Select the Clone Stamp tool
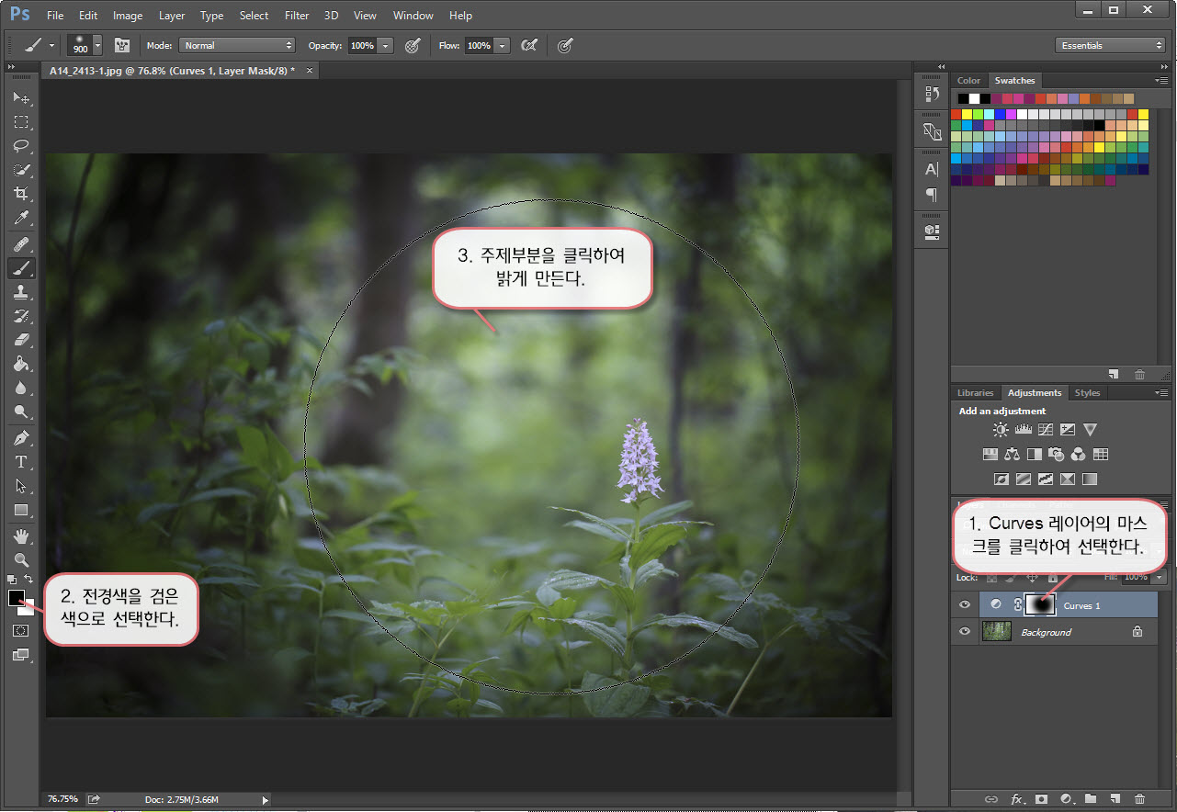 (x=21, y=292)
